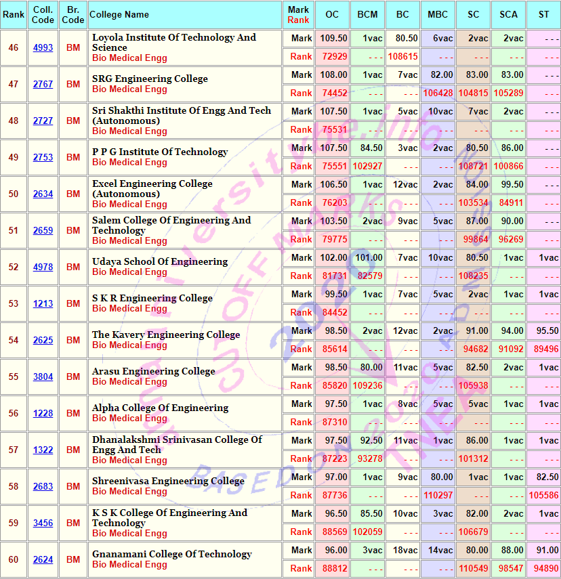This screenshot has width=561, height=579.
Task: Open the 2683 college code link
Action: coord(43,486)
